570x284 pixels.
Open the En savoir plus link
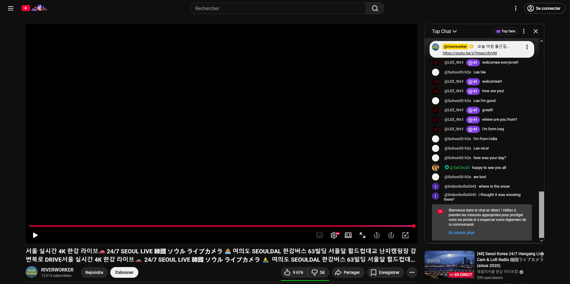pyautogui.click(x=461, y=233)
